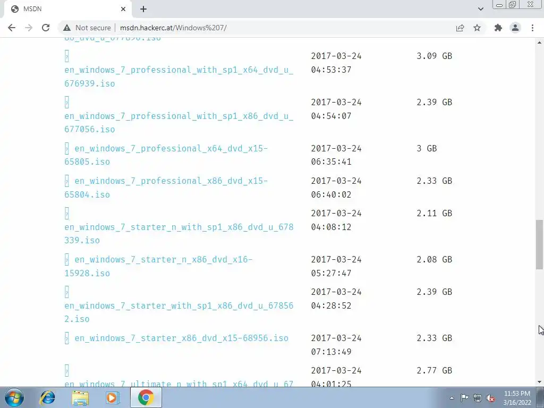Viewport: 544px width, 408px height.
Task: Open the tab search dropdown arrow
Action: [480, 9]
